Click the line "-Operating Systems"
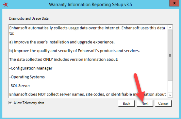The image size is (181, 119). tap(27, 77)
